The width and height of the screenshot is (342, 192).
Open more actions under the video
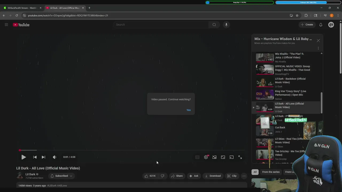(x=244, y=176)
